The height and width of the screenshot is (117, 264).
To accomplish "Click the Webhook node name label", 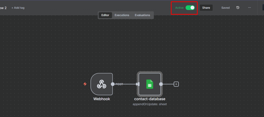I will click(x=102, y=99).
